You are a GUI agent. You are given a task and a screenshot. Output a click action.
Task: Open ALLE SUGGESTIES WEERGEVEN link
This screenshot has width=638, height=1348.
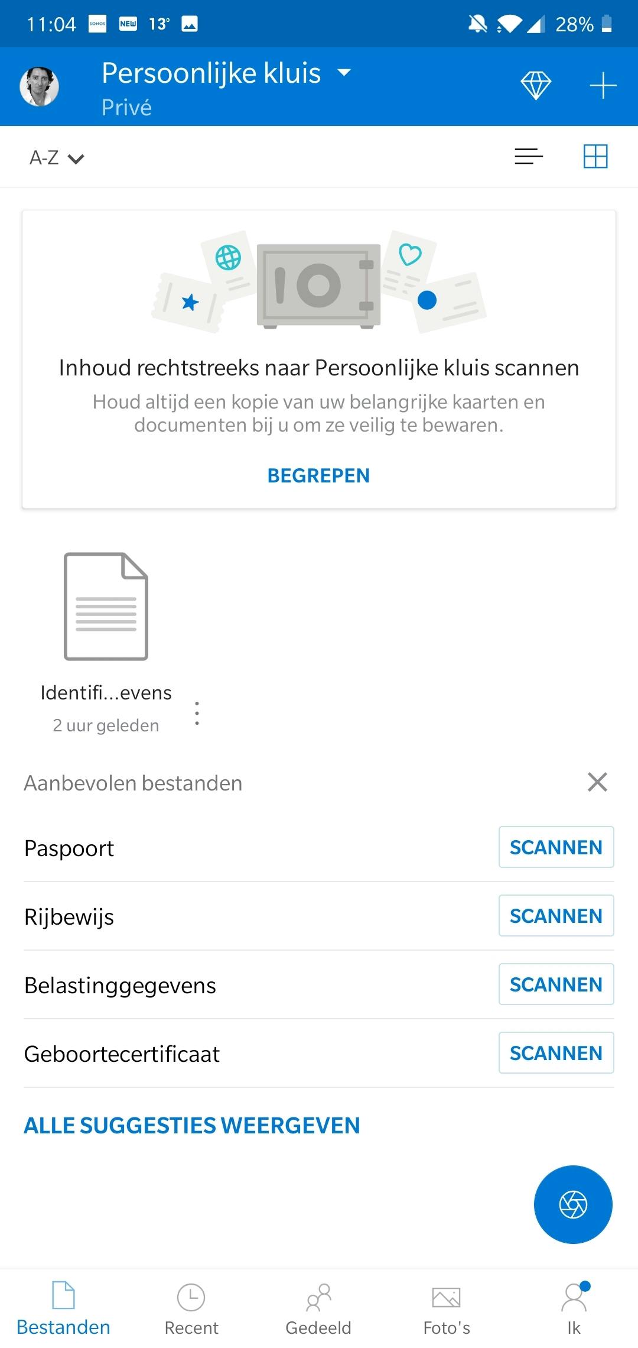pyautogui.click(x=192, y=1126)
